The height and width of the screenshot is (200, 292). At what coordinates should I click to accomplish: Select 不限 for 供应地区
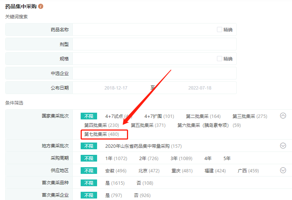(89, 171)
